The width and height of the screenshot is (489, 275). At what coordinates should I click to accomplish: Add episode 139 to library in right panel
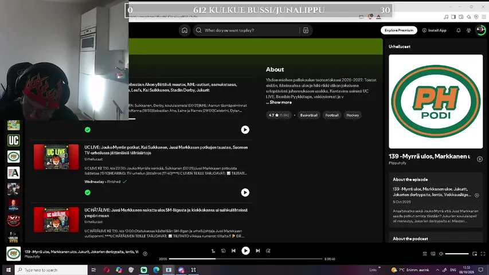tap(480, 159)
